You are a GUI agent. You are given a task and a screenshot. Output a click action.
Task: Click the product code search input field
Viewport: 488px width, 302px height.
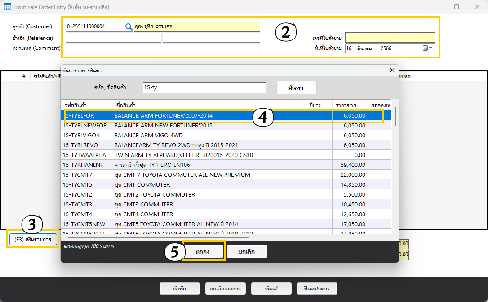[x=204, y=88]
